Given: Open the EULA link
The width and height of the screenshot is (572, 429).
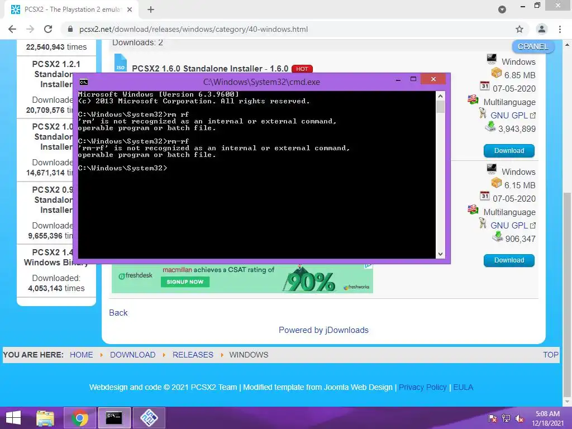Looking at the screenshot, I should click(463, 387).
